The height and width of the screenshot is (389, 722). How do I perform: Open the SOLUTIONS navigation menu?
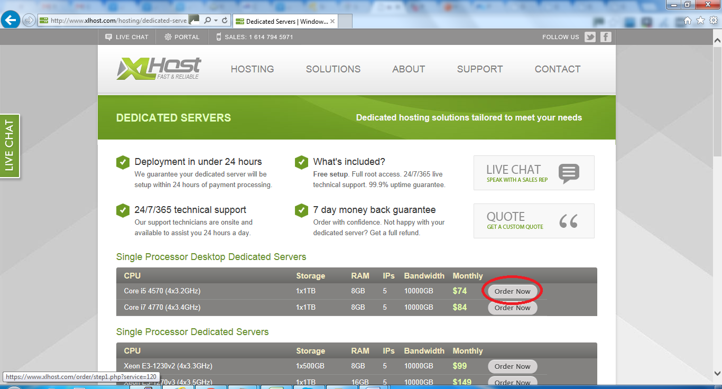(x=333, y=69)
